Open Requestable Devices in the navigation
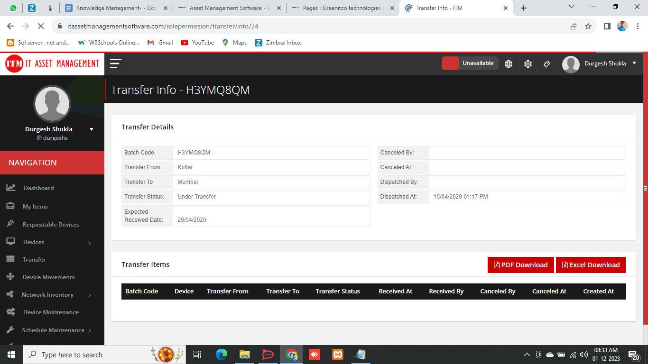This screenshot has width=648, height=364. point(51,225)
